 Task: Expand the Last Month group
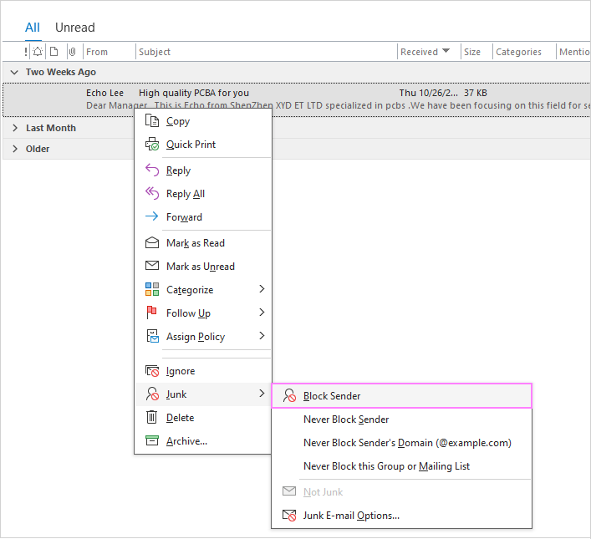coord(15,128)
